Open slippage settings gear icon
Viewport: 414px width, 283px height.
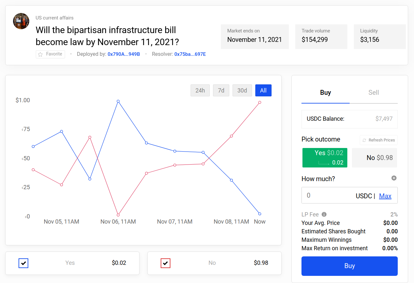tap(394, 178)
